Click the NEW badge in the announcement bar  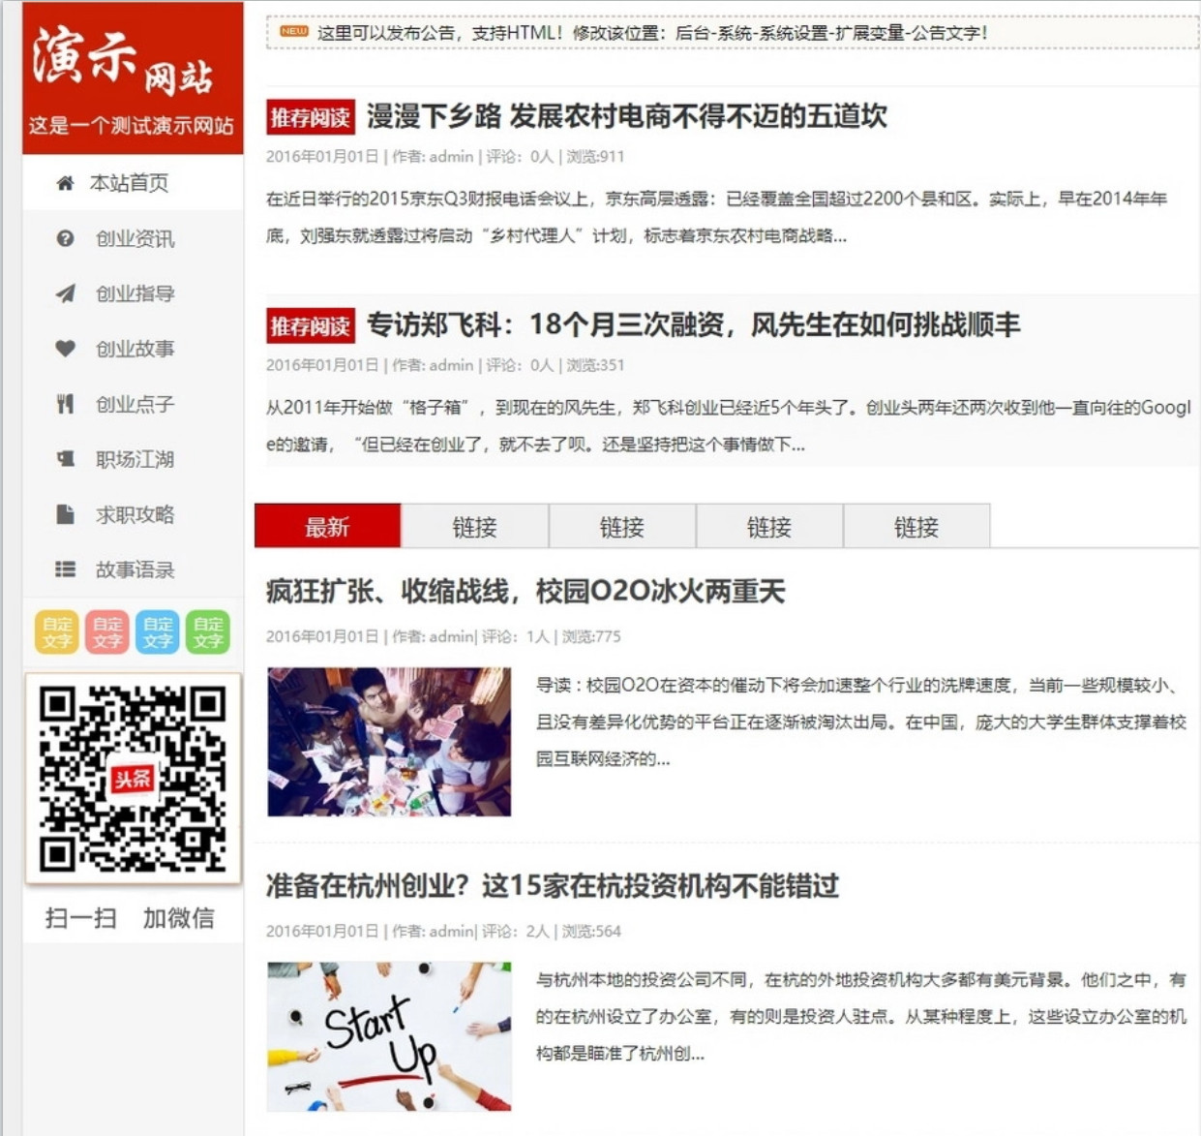(293, 32)
